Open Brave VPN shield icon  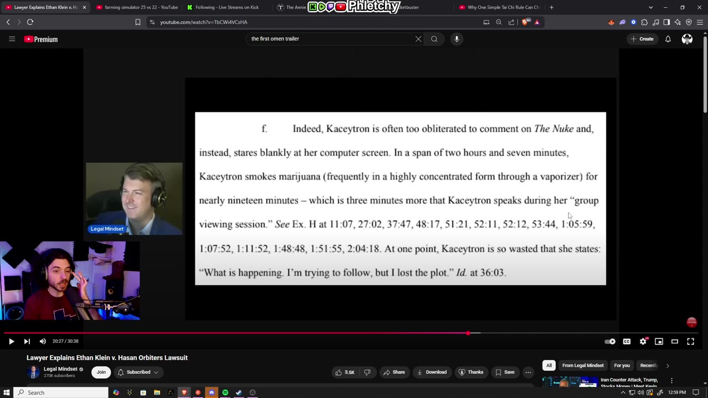pyautogui.click(x=689, y=22)
